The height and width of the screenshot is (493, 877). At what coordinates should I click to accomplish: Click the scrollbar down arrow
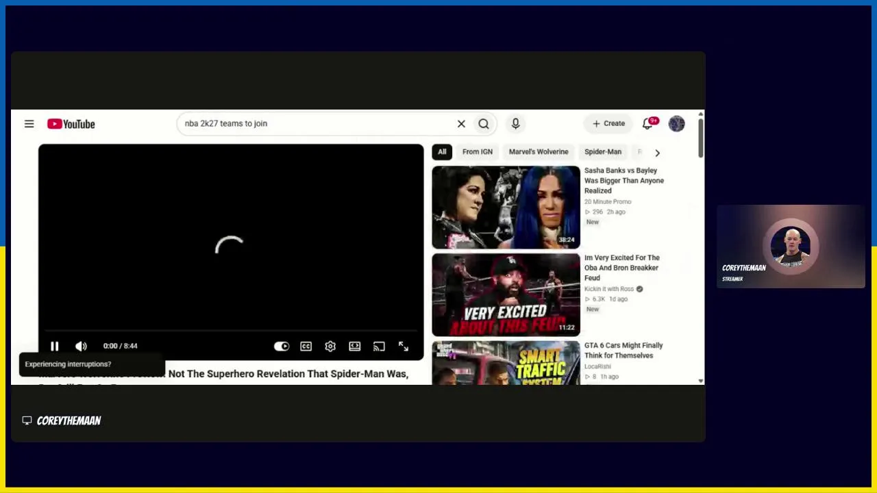pyautogui.click(x=700, y=381)
